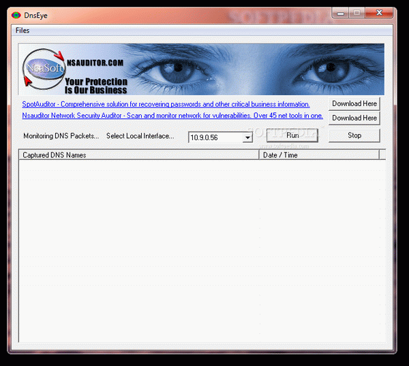Screen dimensions: 409x366
Task: Maximize the DnsEye window
Action: (357, 13)
